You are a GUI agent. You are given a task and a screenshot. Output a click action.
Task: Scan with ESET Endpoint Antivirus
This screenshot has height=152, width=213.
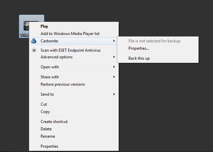point(71,50)
